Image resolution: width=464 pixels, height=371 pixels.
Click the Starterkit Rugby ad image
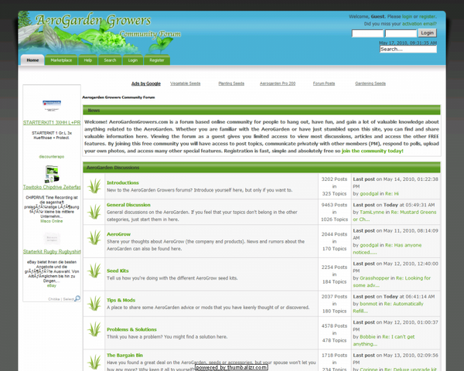click(52, 239)
